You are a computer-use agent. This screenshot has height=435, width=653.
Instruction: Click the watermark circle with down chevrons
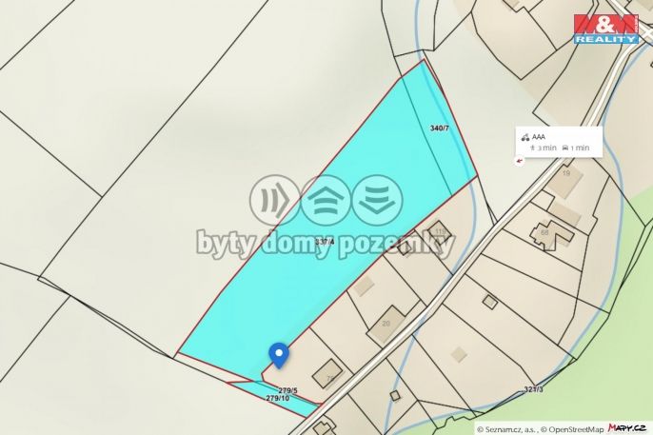(x=377, y=200)
